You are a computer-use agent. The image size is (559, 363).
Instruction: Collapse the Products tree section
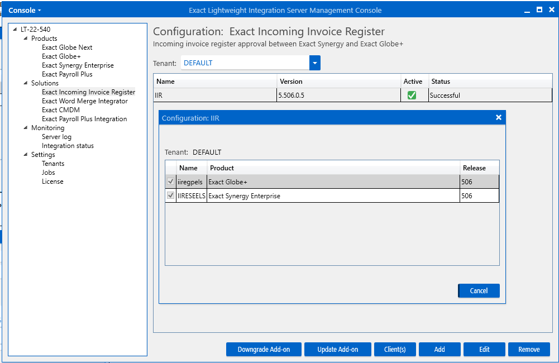pyautogui.click(x=26, y=39)
